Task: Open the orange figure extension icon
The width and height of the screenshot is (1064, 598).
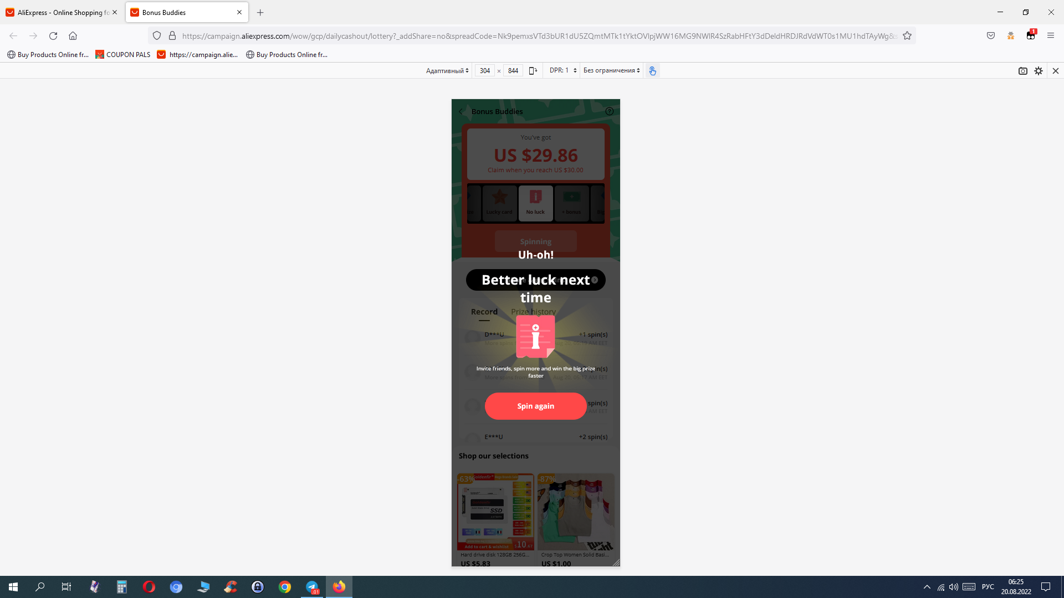Action: click(1011, 36)
